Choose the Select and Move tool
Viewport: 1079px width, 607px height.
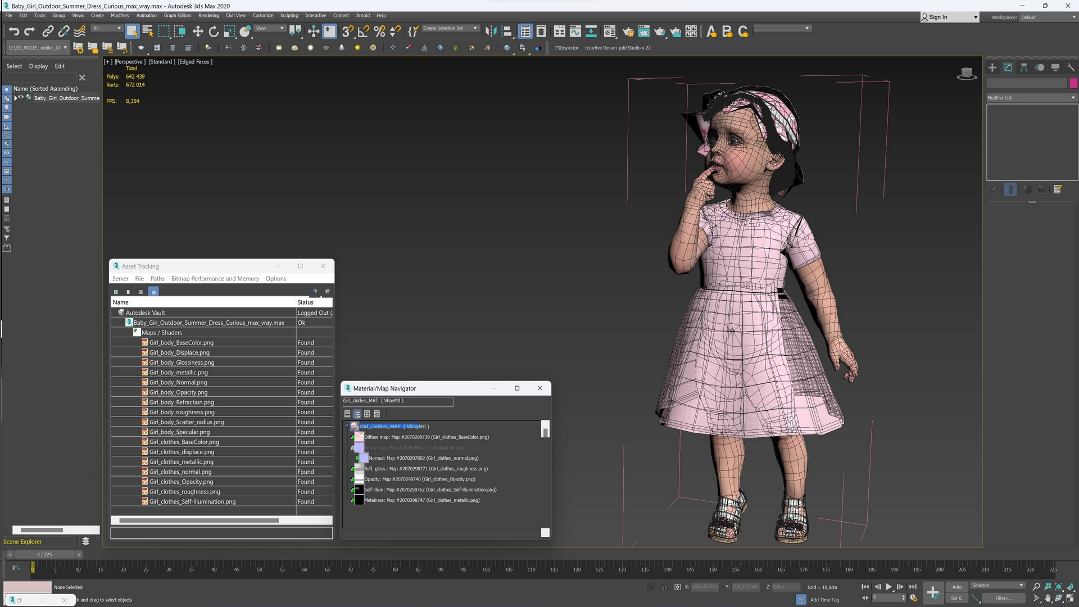click(198, 31)
